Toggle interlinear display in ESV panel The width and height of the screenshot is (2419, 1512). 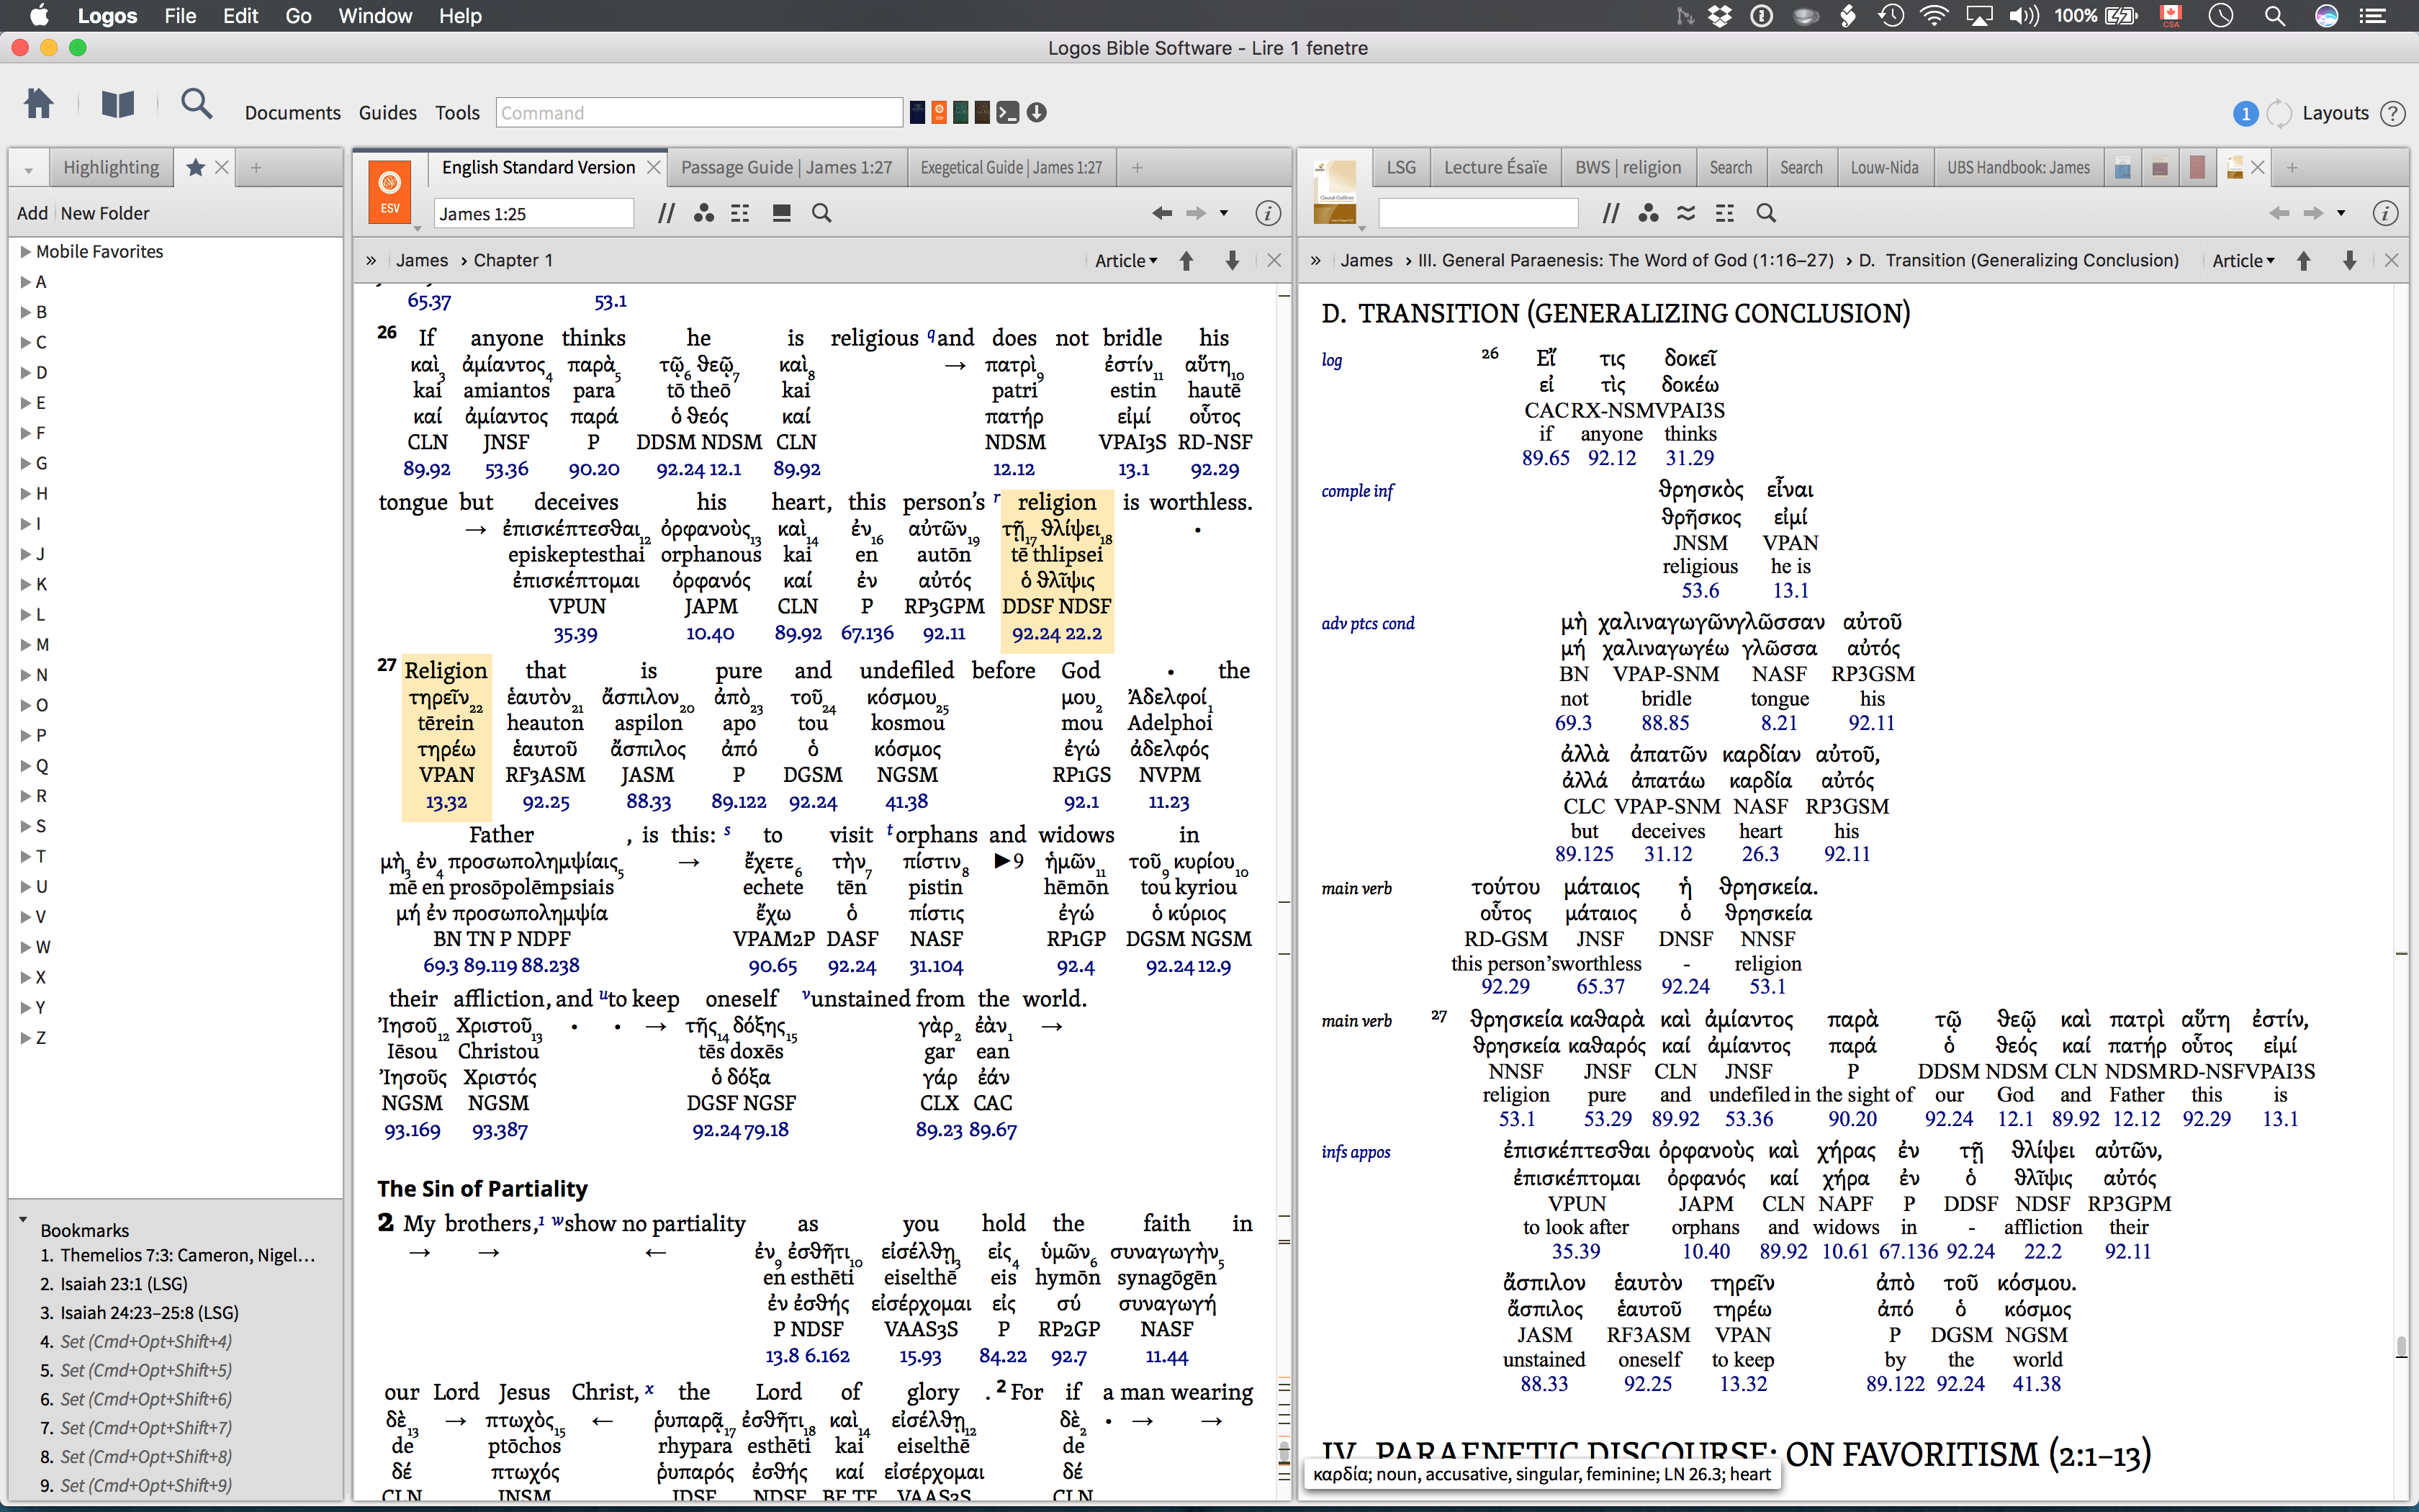pos(741,213)
